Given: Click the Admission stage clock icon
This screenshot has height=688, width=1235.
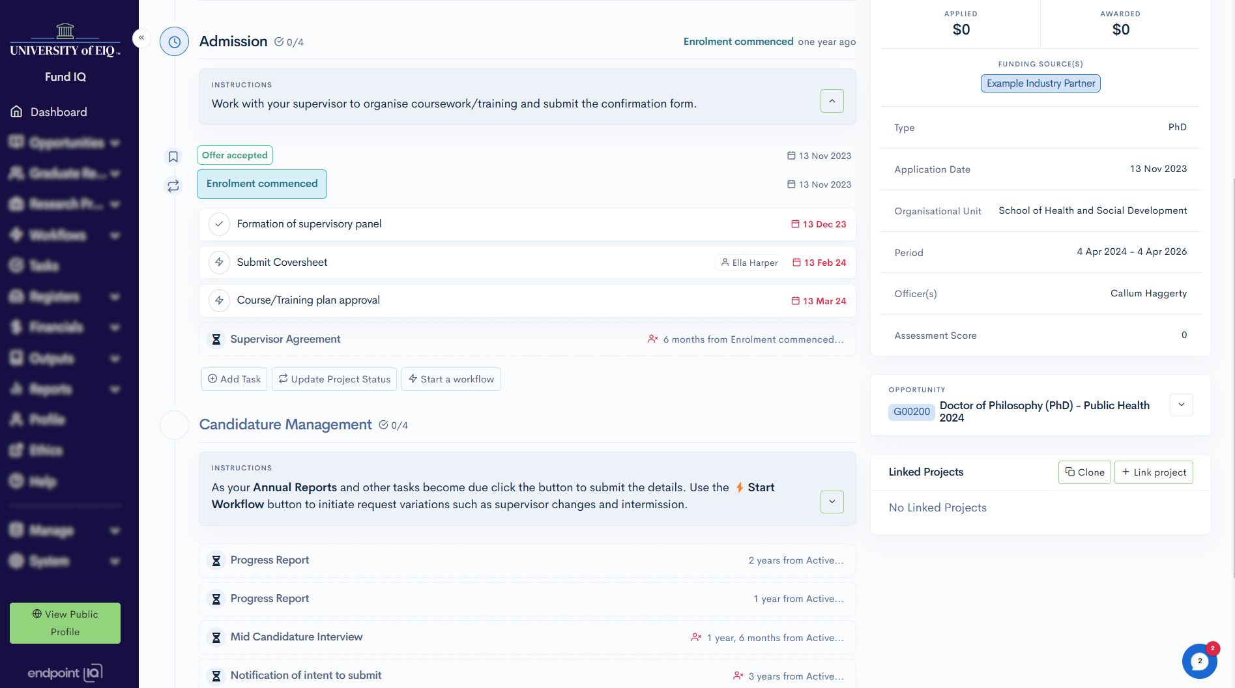Looking at the screenshot, I should [174, 42].
